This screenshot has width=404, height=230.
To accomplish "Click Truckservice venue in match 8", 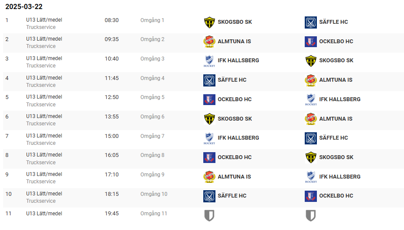I will point(41,163).
